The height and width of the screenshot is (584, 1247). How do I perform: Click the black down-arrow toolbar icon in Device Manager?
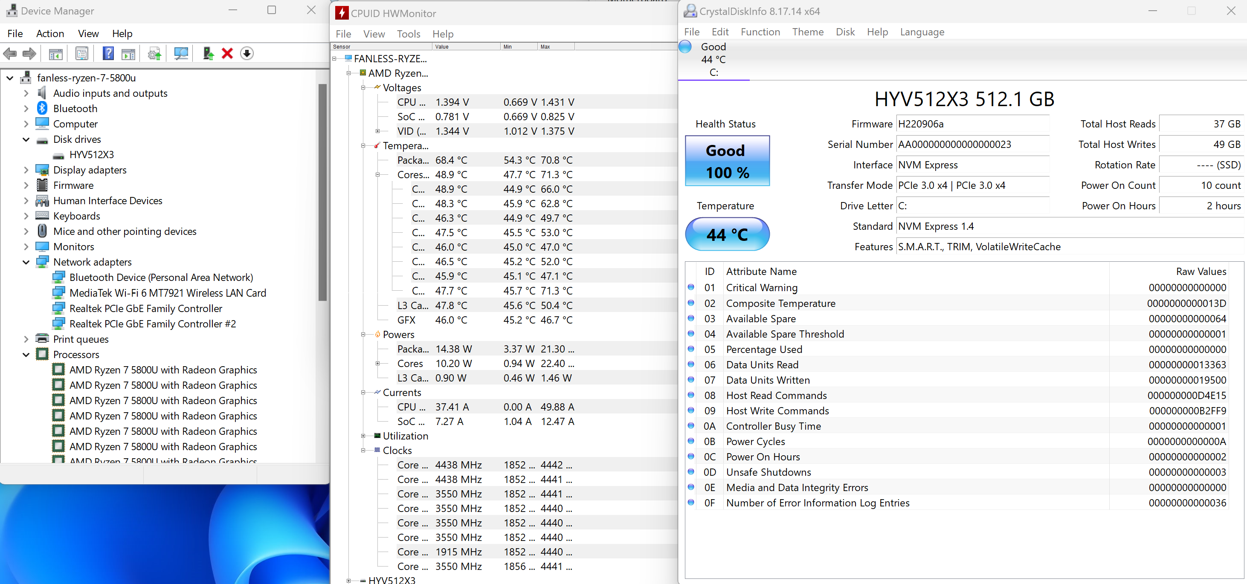point(247,53)
